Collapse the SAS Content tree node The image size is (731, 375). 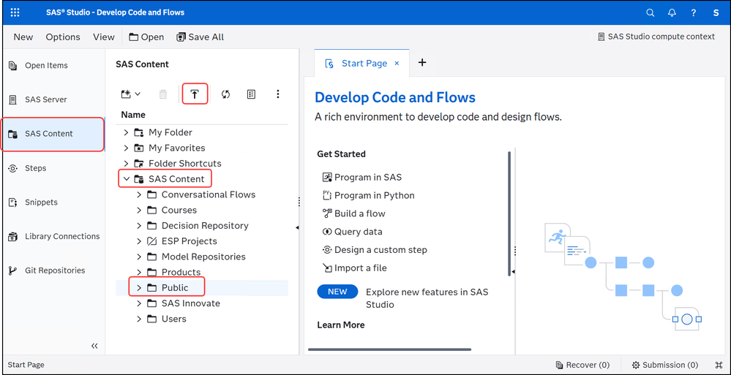point(126,179)
